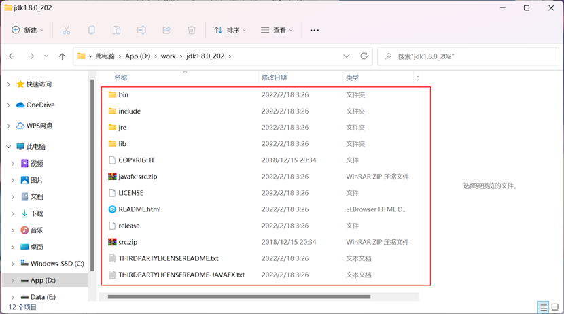Open recent locations dropdown chevron
The width and height of the screenshot is (564, 314).
46,56
